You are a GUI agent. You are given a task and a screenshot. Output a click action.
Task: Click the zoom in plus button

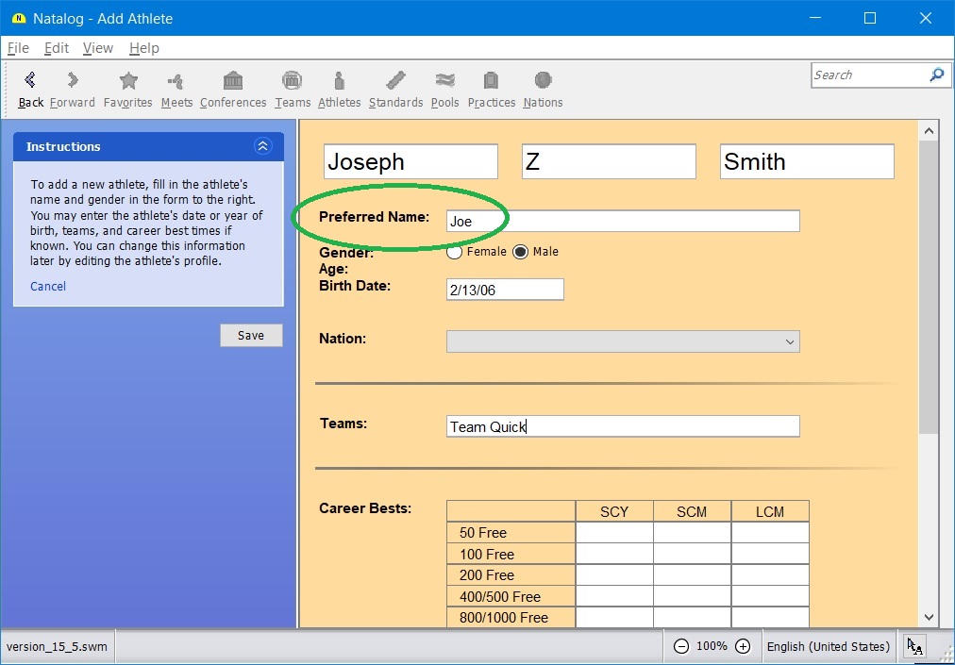tap(743, 646)
